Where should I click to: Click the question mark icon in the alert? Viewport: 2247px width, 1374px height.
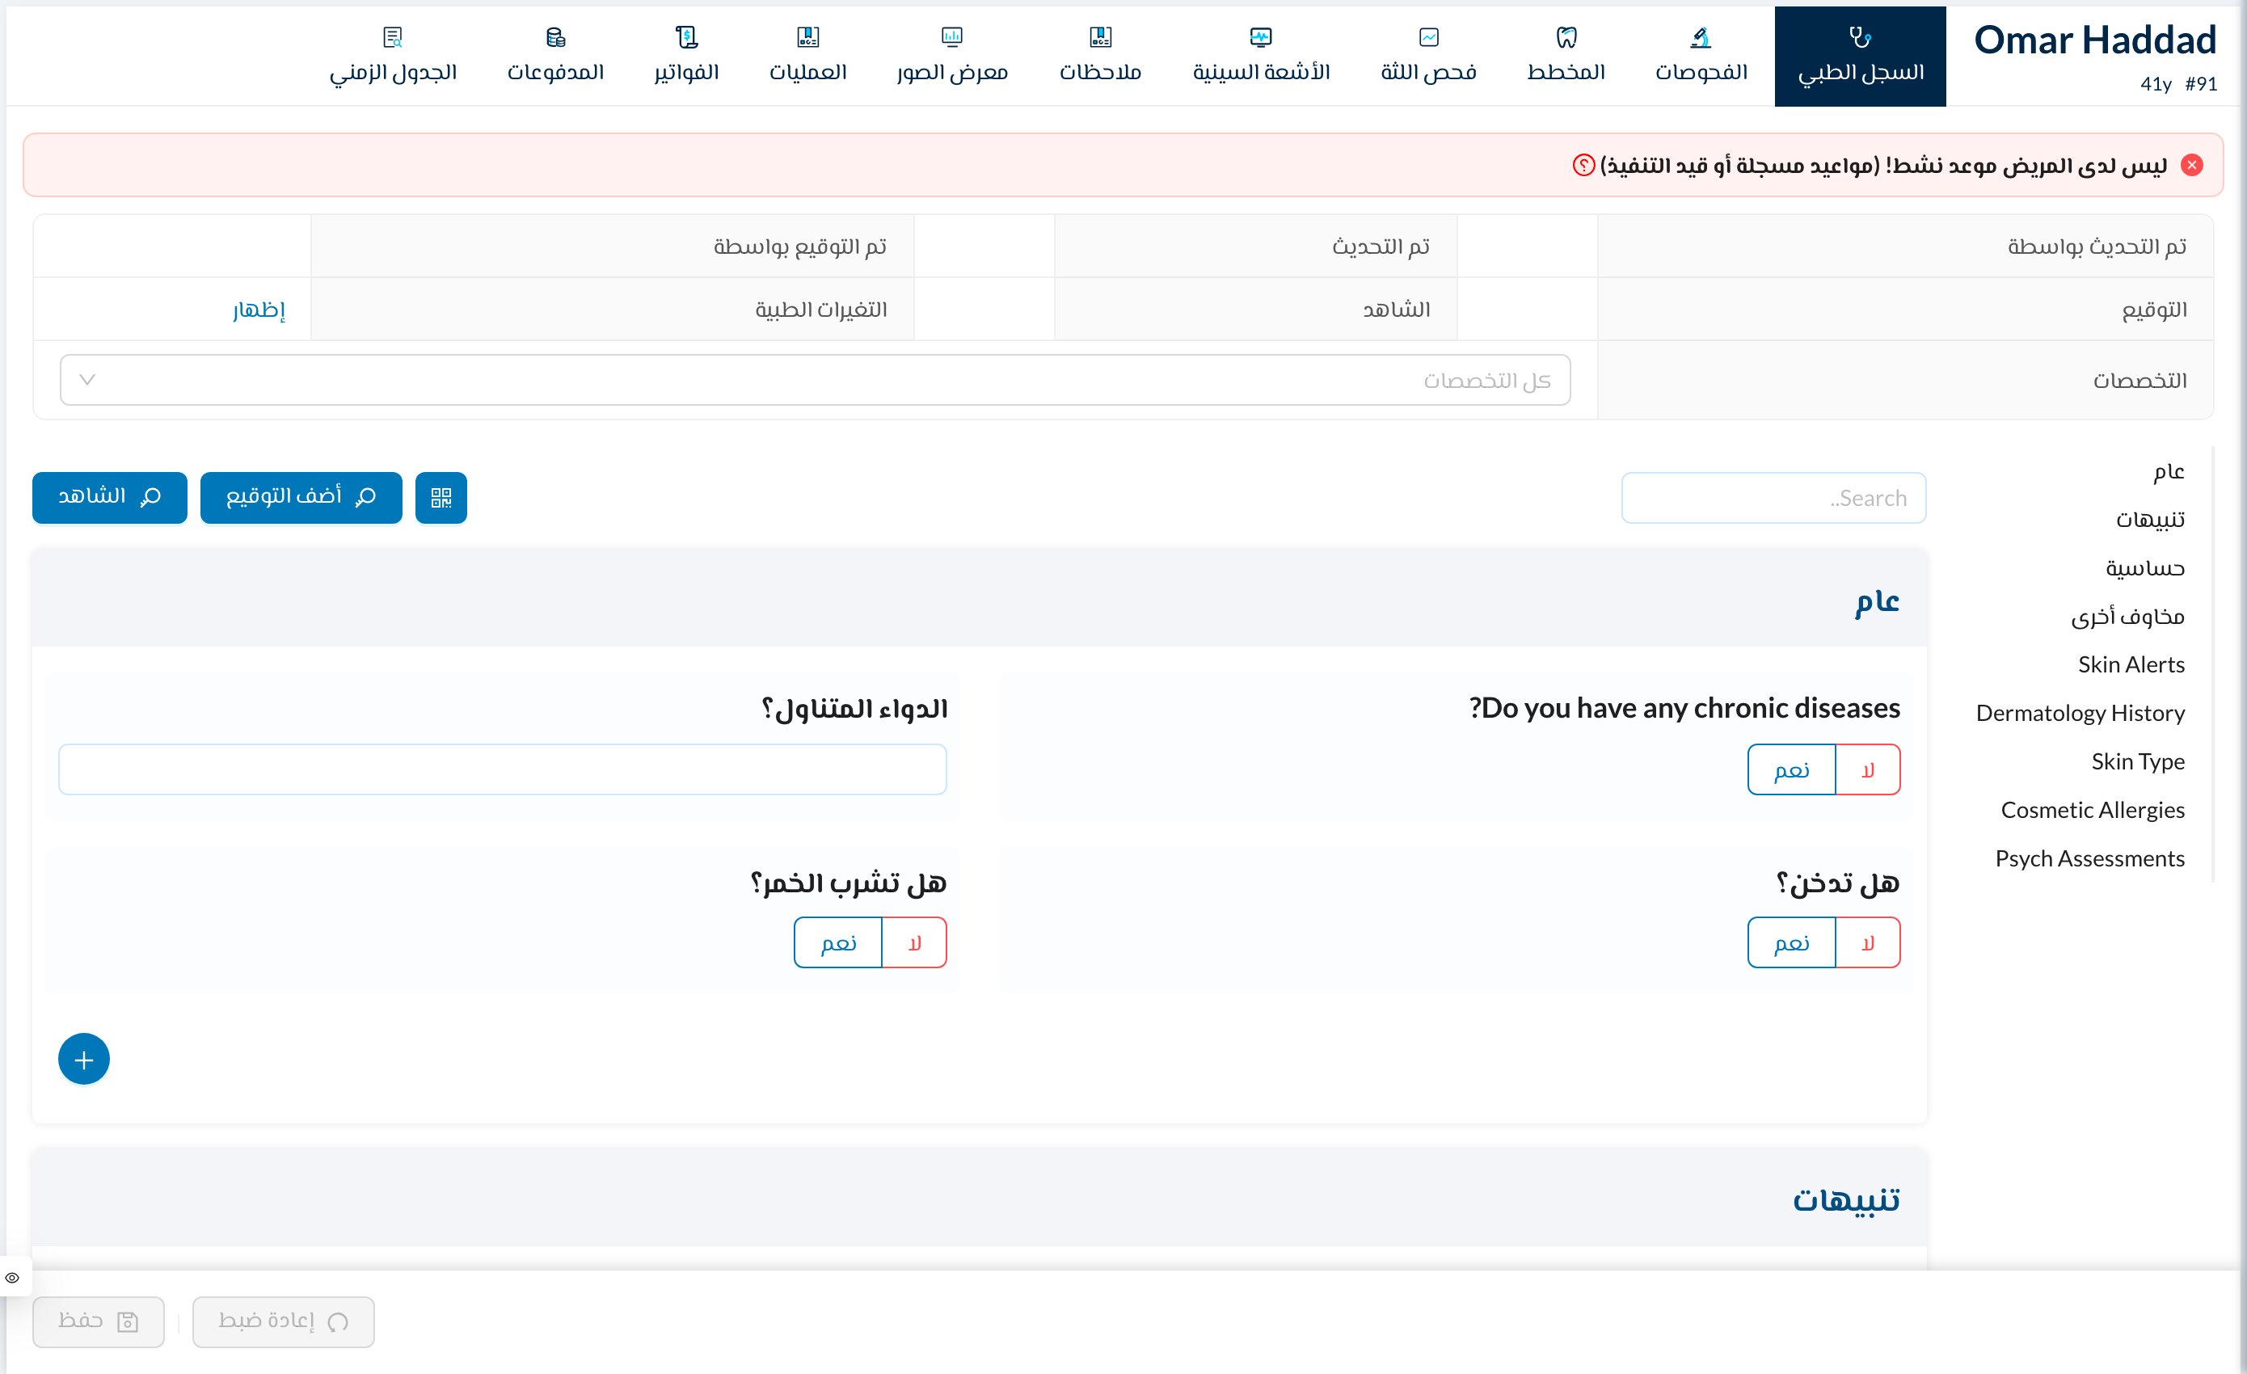(1584, 165)
